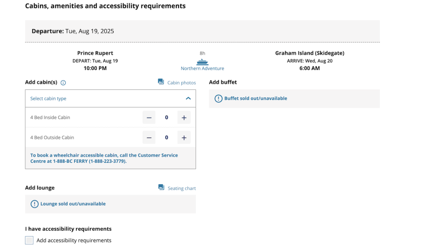
Task: Decrease 4 Bed Inside Cabin quantity with minus
Action: click(149, 118)
